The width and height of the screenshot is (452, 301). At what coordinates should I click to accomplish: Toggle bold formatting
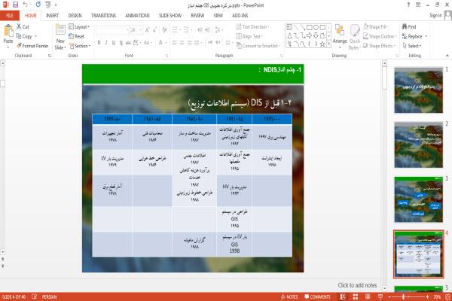coord(99,43)
